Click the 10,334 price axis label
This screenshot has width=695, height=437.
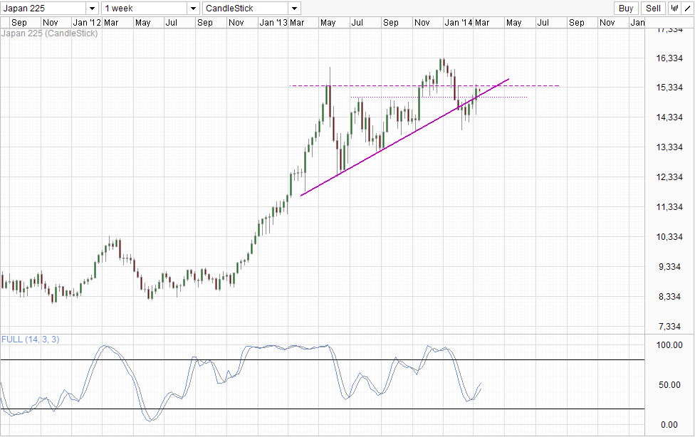pos(672,237)
